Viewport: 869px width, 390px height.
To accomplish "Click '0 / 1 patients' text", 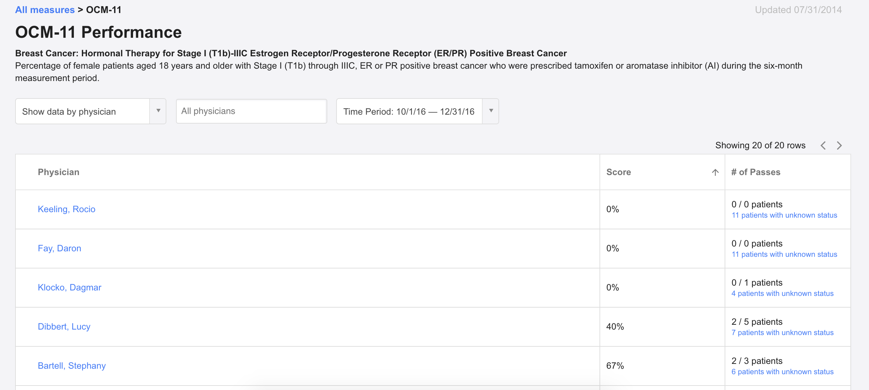I will 757,283.
